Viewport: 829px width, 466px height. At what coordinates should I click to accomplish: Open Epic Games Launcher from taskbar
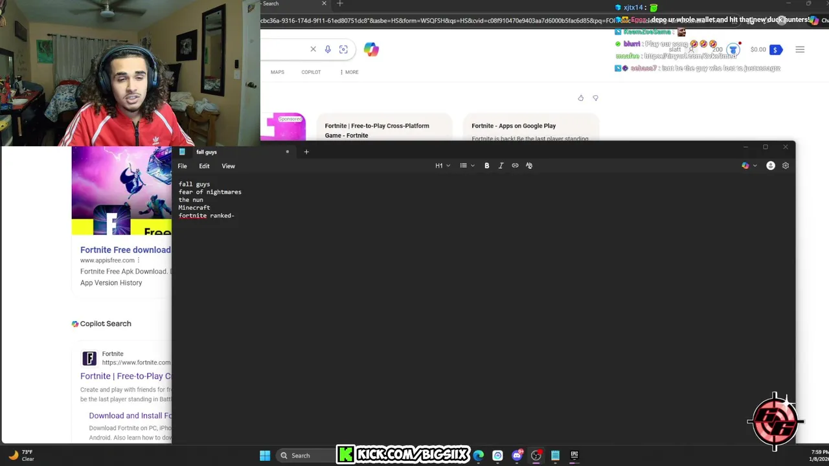574,456
